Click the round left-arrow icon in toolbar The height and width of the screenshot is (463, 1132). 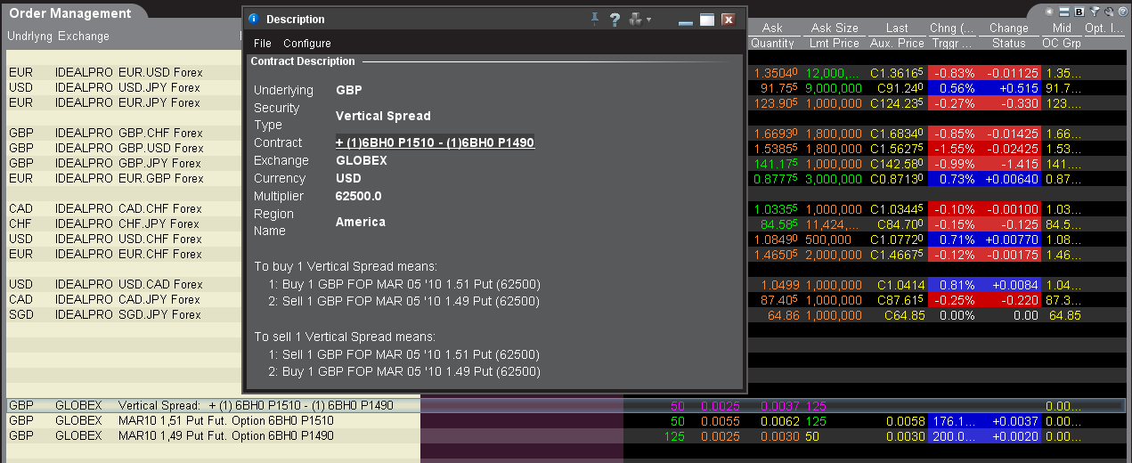coord(1051,12)
